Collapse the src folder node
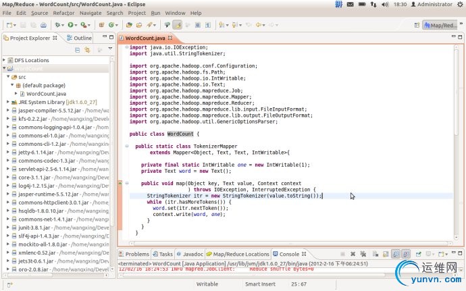 (x=8, y=77)
